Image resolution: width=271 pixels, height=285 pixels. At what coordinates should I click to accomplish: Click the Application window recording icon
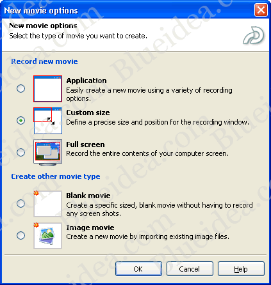pyautogui.click(x=47, y=89)
